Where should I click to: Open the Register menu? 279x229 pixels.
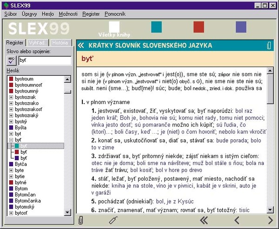(91, 14)
